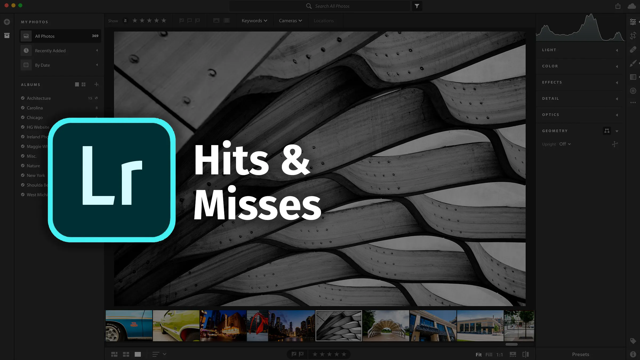Screen dimensions: 640x360
Task: Select the Linear Gradient tool
Action: pos(633,77)
